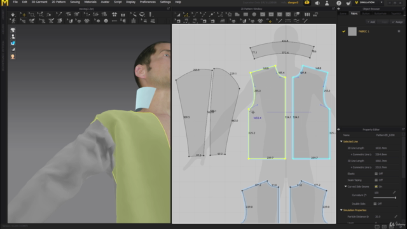This screenshot has width=407, height=229.
Task: Select the Internal Rectangle tool
Action: (x=271, y=15)
